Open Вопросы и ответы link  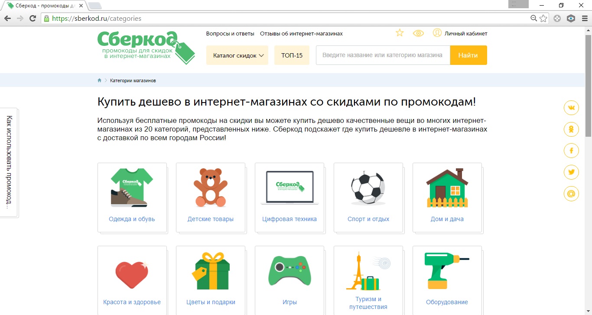230,33
